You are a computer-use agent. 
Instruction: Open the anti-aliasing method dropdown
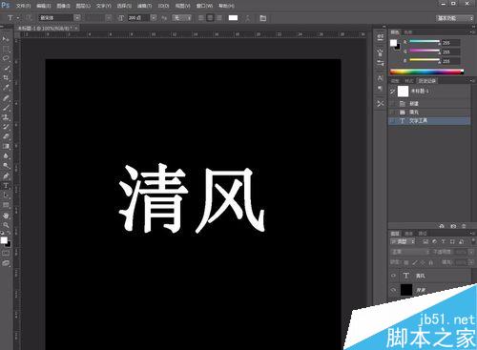coord(182,18)
